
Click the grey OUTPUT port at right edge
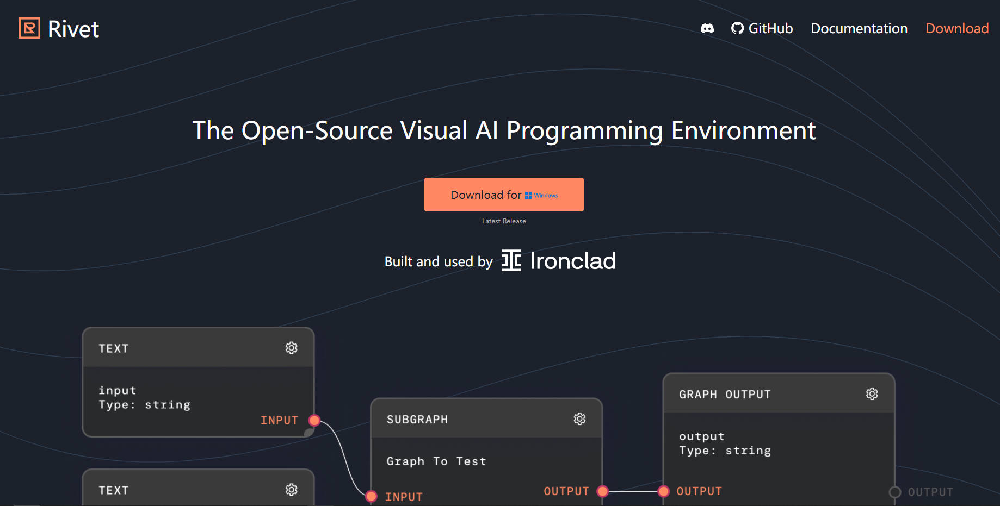tap(894, 492)
